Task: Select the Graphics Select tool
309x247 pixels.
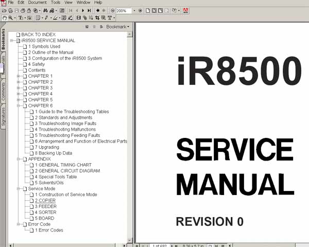Action: tap(29, 18)
